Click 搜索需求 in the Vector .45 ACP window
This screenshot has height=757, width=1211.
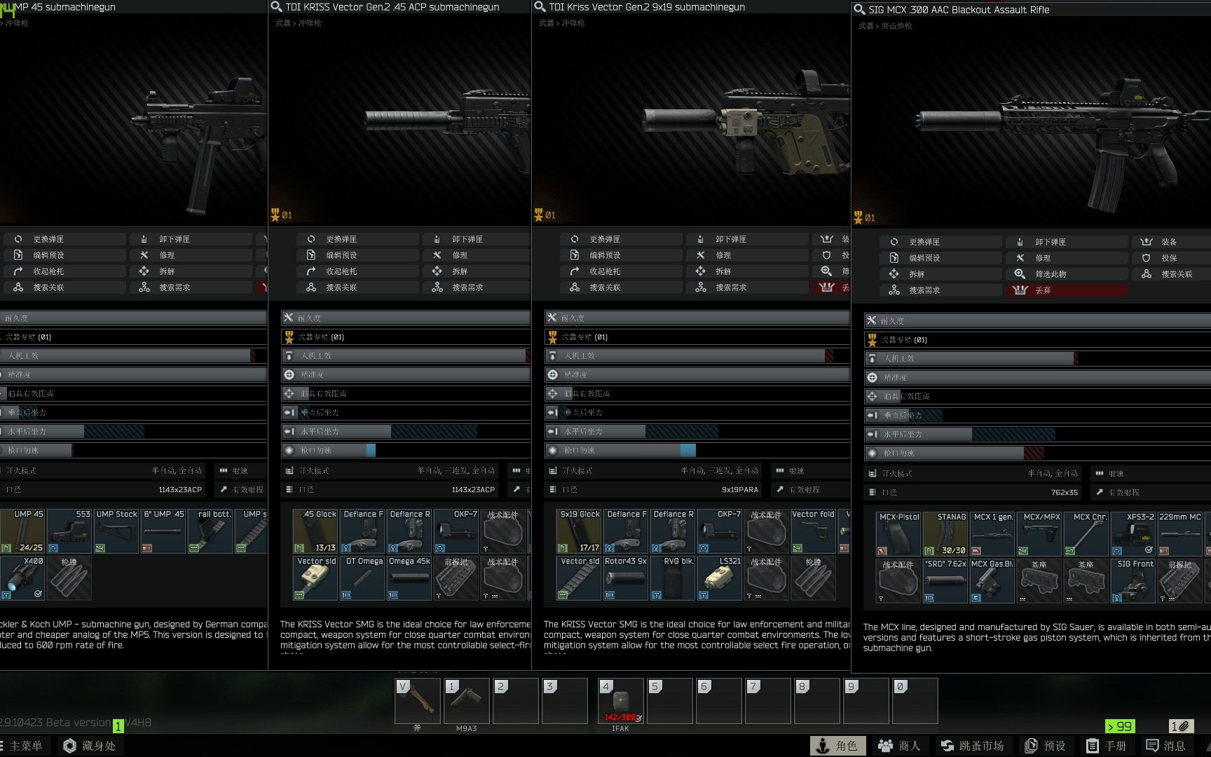tap(476, 287)
